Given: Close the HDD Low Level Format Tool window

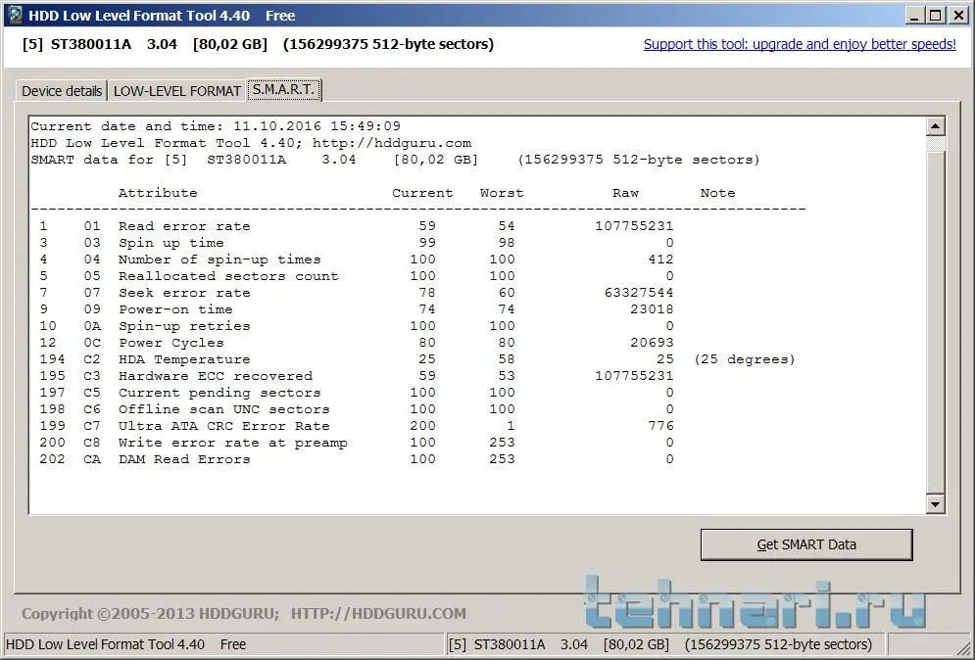Looking at the screenshot, I should 958,16.
